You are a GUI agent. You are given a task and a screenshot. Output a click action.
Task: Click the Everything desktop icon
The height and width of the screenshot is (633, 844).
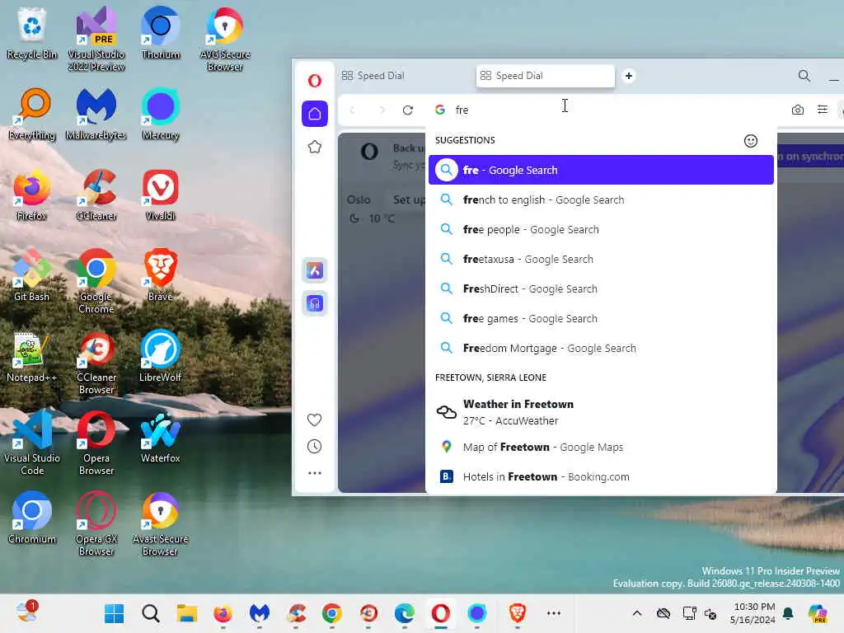coord(32,114)
